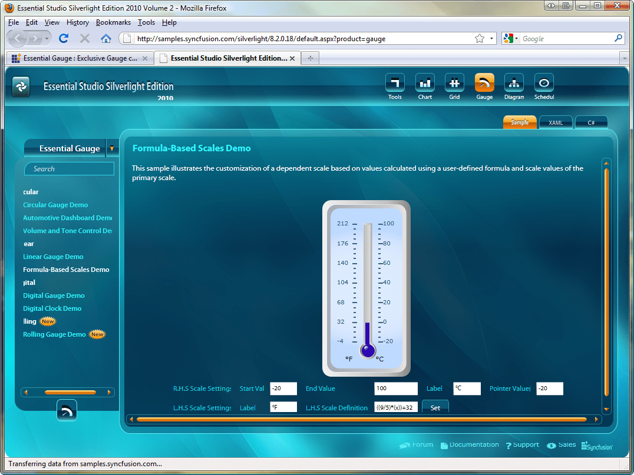
Task: Apply settings with the Set button
Action: coord(435,407)
